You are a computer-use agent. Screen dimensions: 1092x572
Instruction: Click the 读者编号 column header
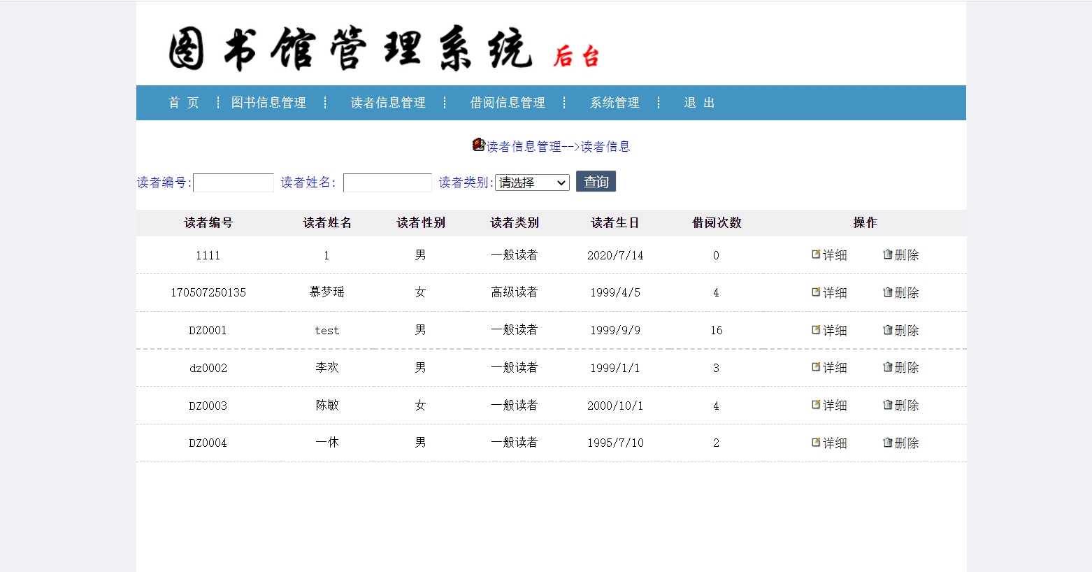pos(208,222)
